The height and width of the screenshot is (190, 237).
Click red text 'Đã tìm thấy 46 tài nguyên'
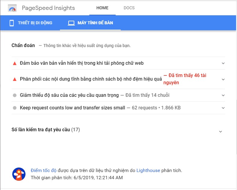pos(185,79)
